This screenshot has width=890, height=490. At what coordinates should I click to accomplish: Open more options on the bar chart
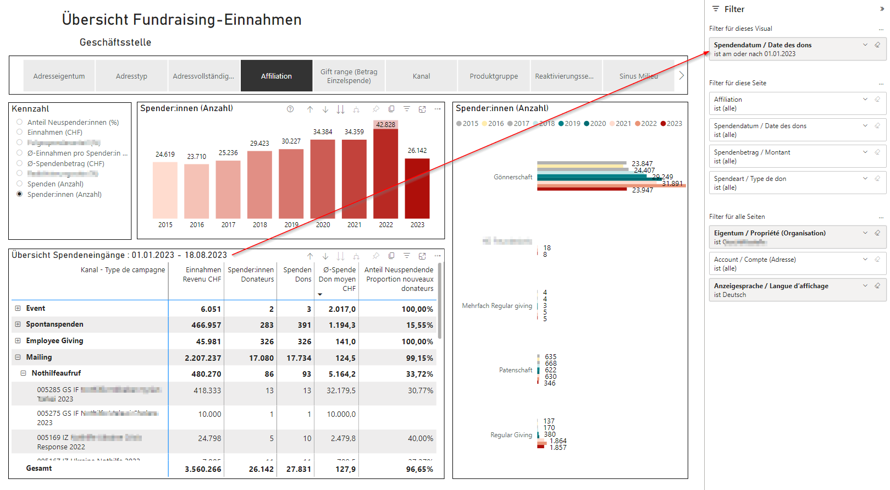tap(438, 109)
